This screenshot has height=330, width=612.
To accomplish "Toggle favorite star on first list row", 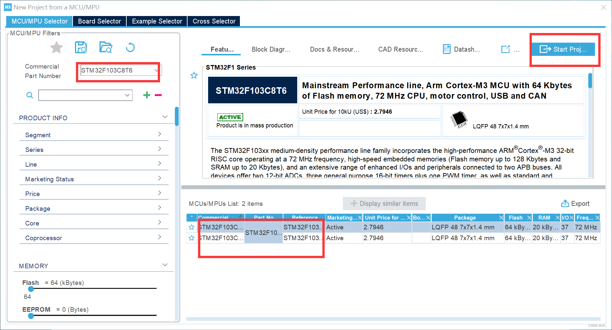I will click(192, 227).
